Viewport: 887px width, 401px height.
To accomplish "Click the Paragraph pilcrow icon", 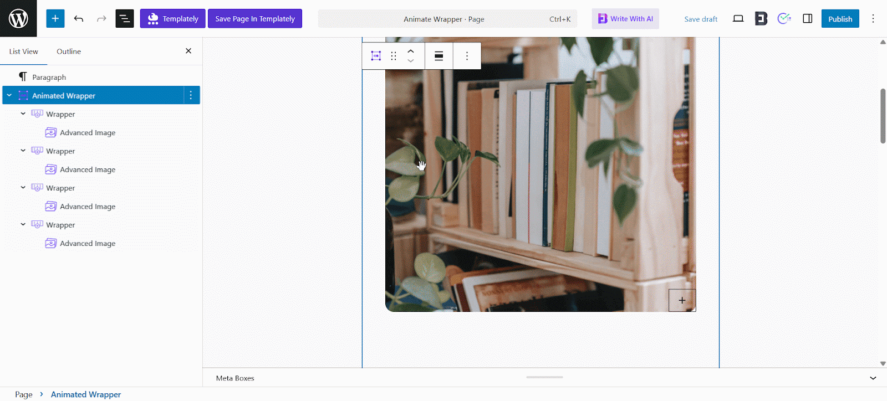I will click(x=23, y=76).
